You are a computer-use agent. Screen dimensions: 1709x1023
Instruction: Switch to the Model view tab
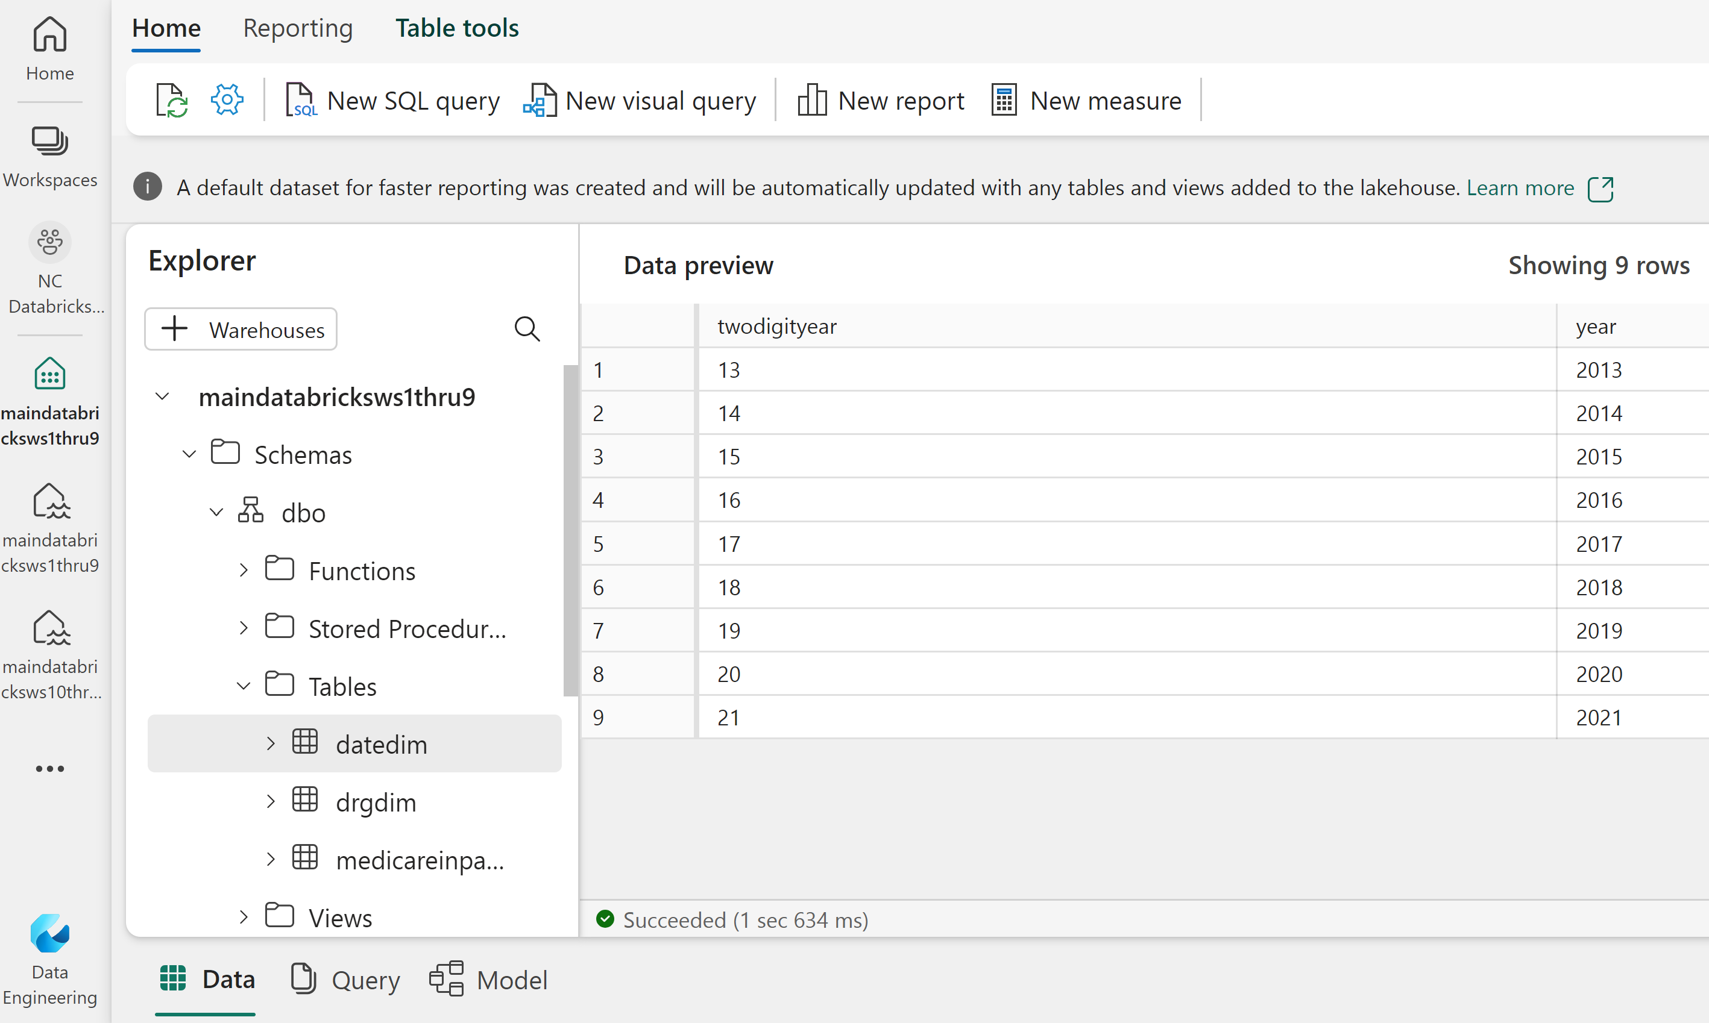[488, 980]
